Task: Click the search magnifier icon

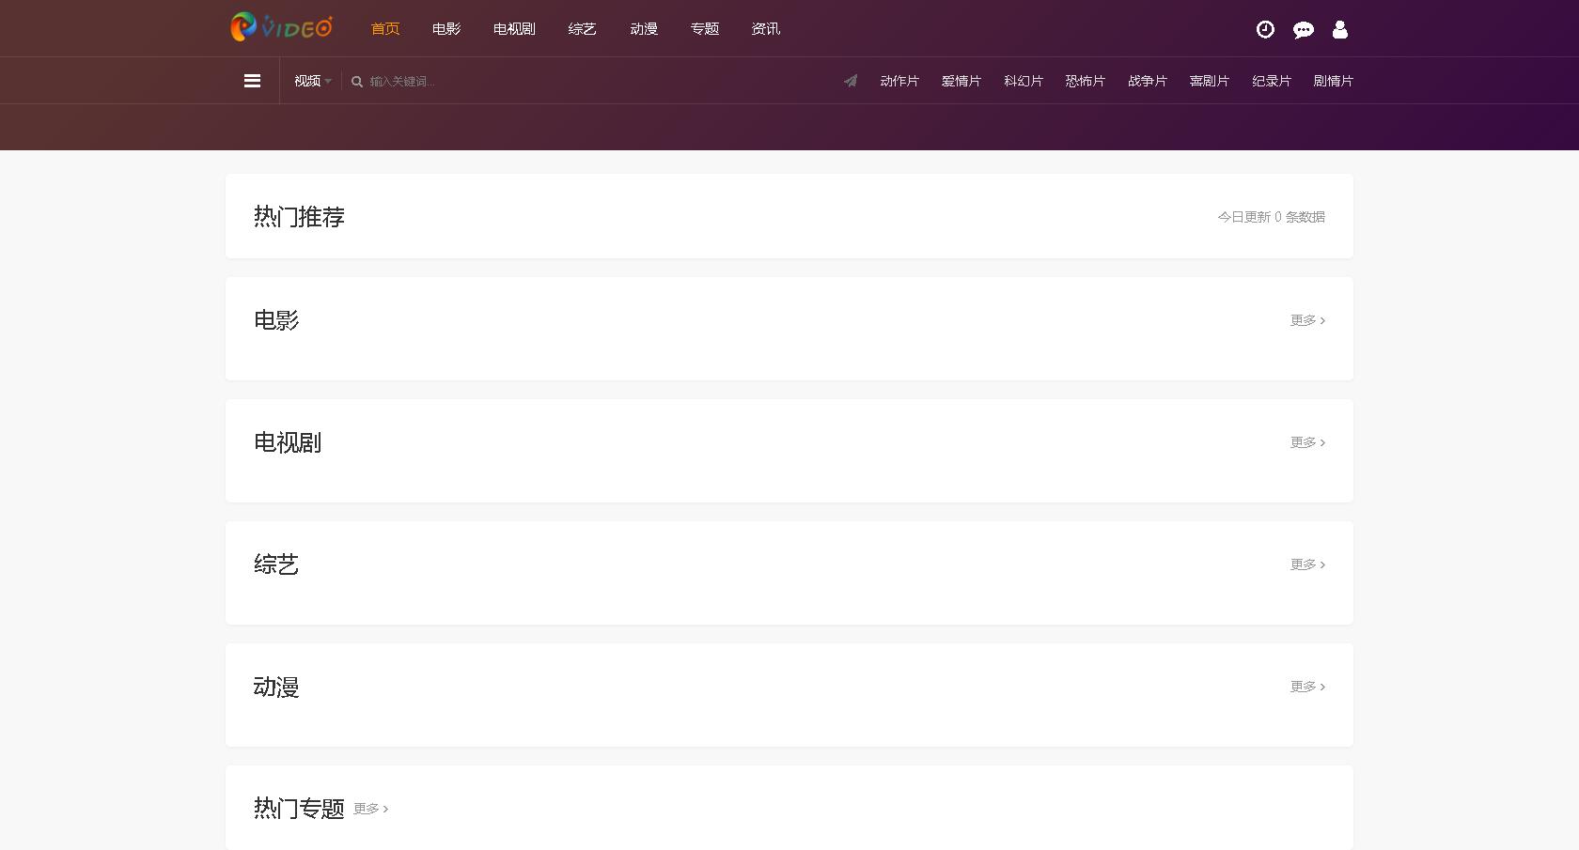Action: 356,82
